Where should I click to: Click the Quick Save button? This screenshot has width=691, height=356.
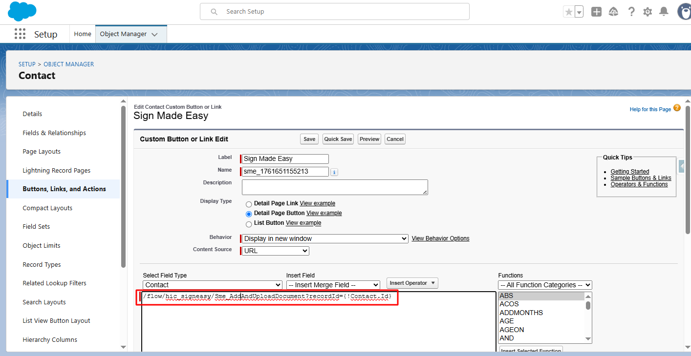pos(338,138)
